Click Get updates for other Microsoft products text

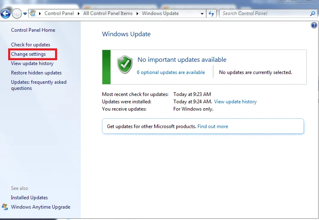pyautogui.click(x=151, y=126)
